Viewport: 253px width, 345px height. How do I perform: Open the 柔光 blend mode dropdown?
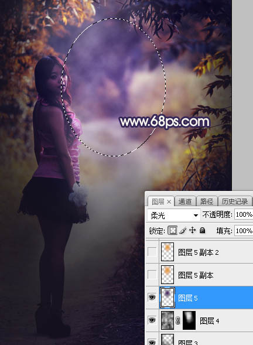(173, 215)
